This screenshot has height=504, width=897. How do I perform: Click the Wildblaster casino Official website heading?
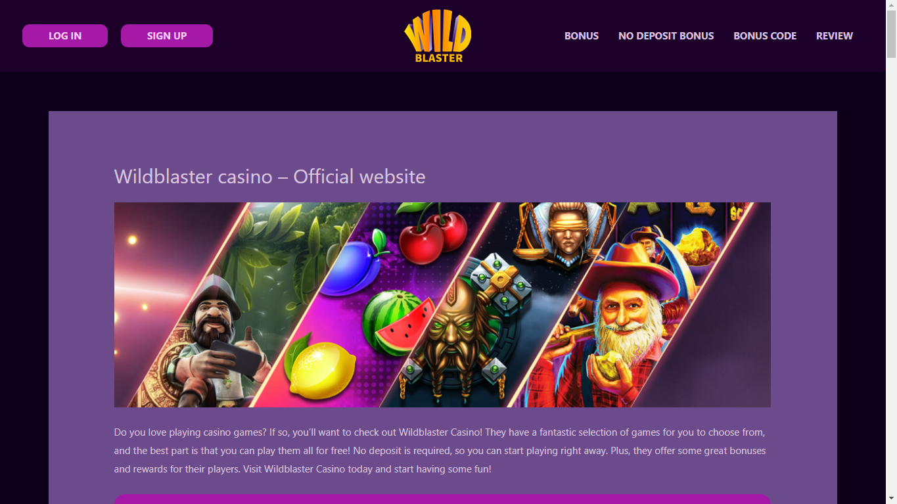[270, 177]
